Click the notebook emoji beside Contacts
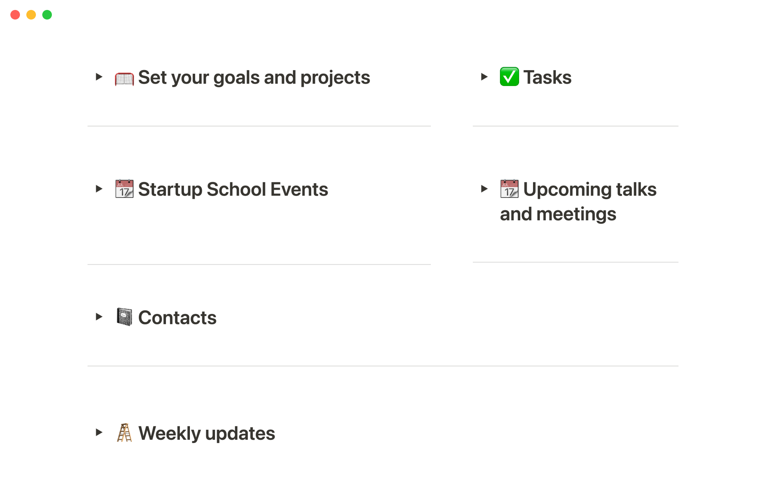This screenshot has width=766, height=478. pos(124,317)
